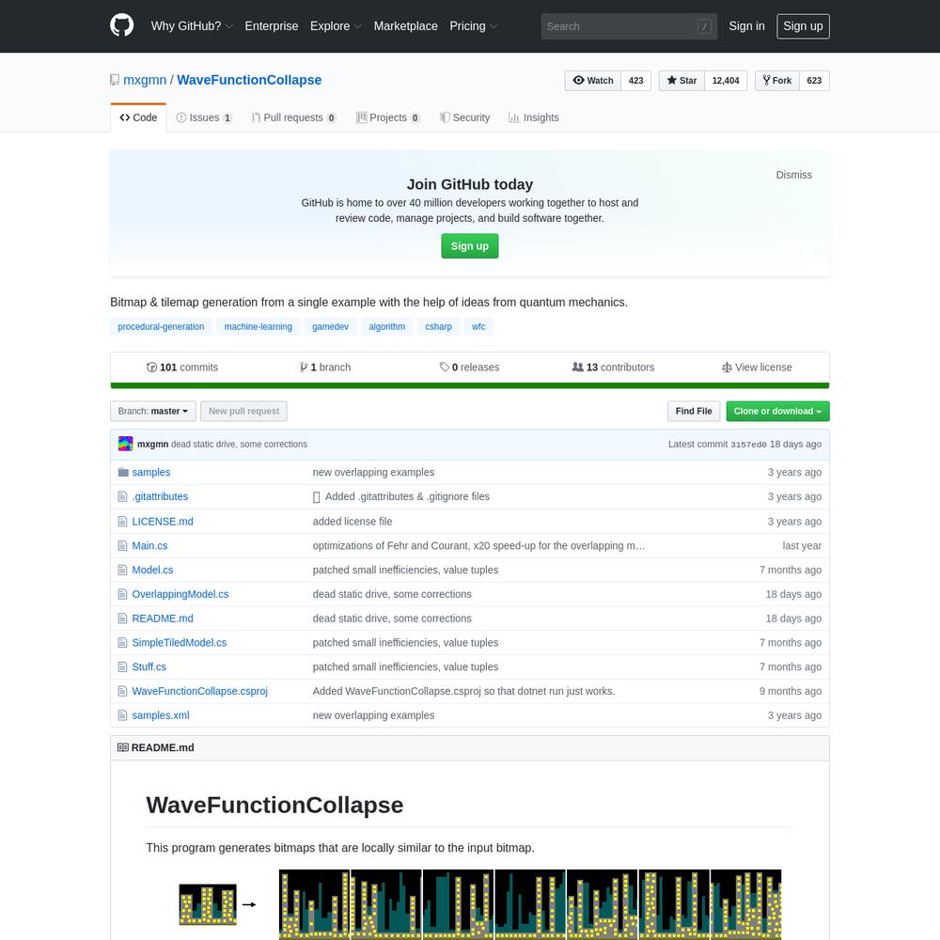Click the repository book icon beside mxgmn
This screenshot has height=940, width=940.
click(x=115, y=80)
